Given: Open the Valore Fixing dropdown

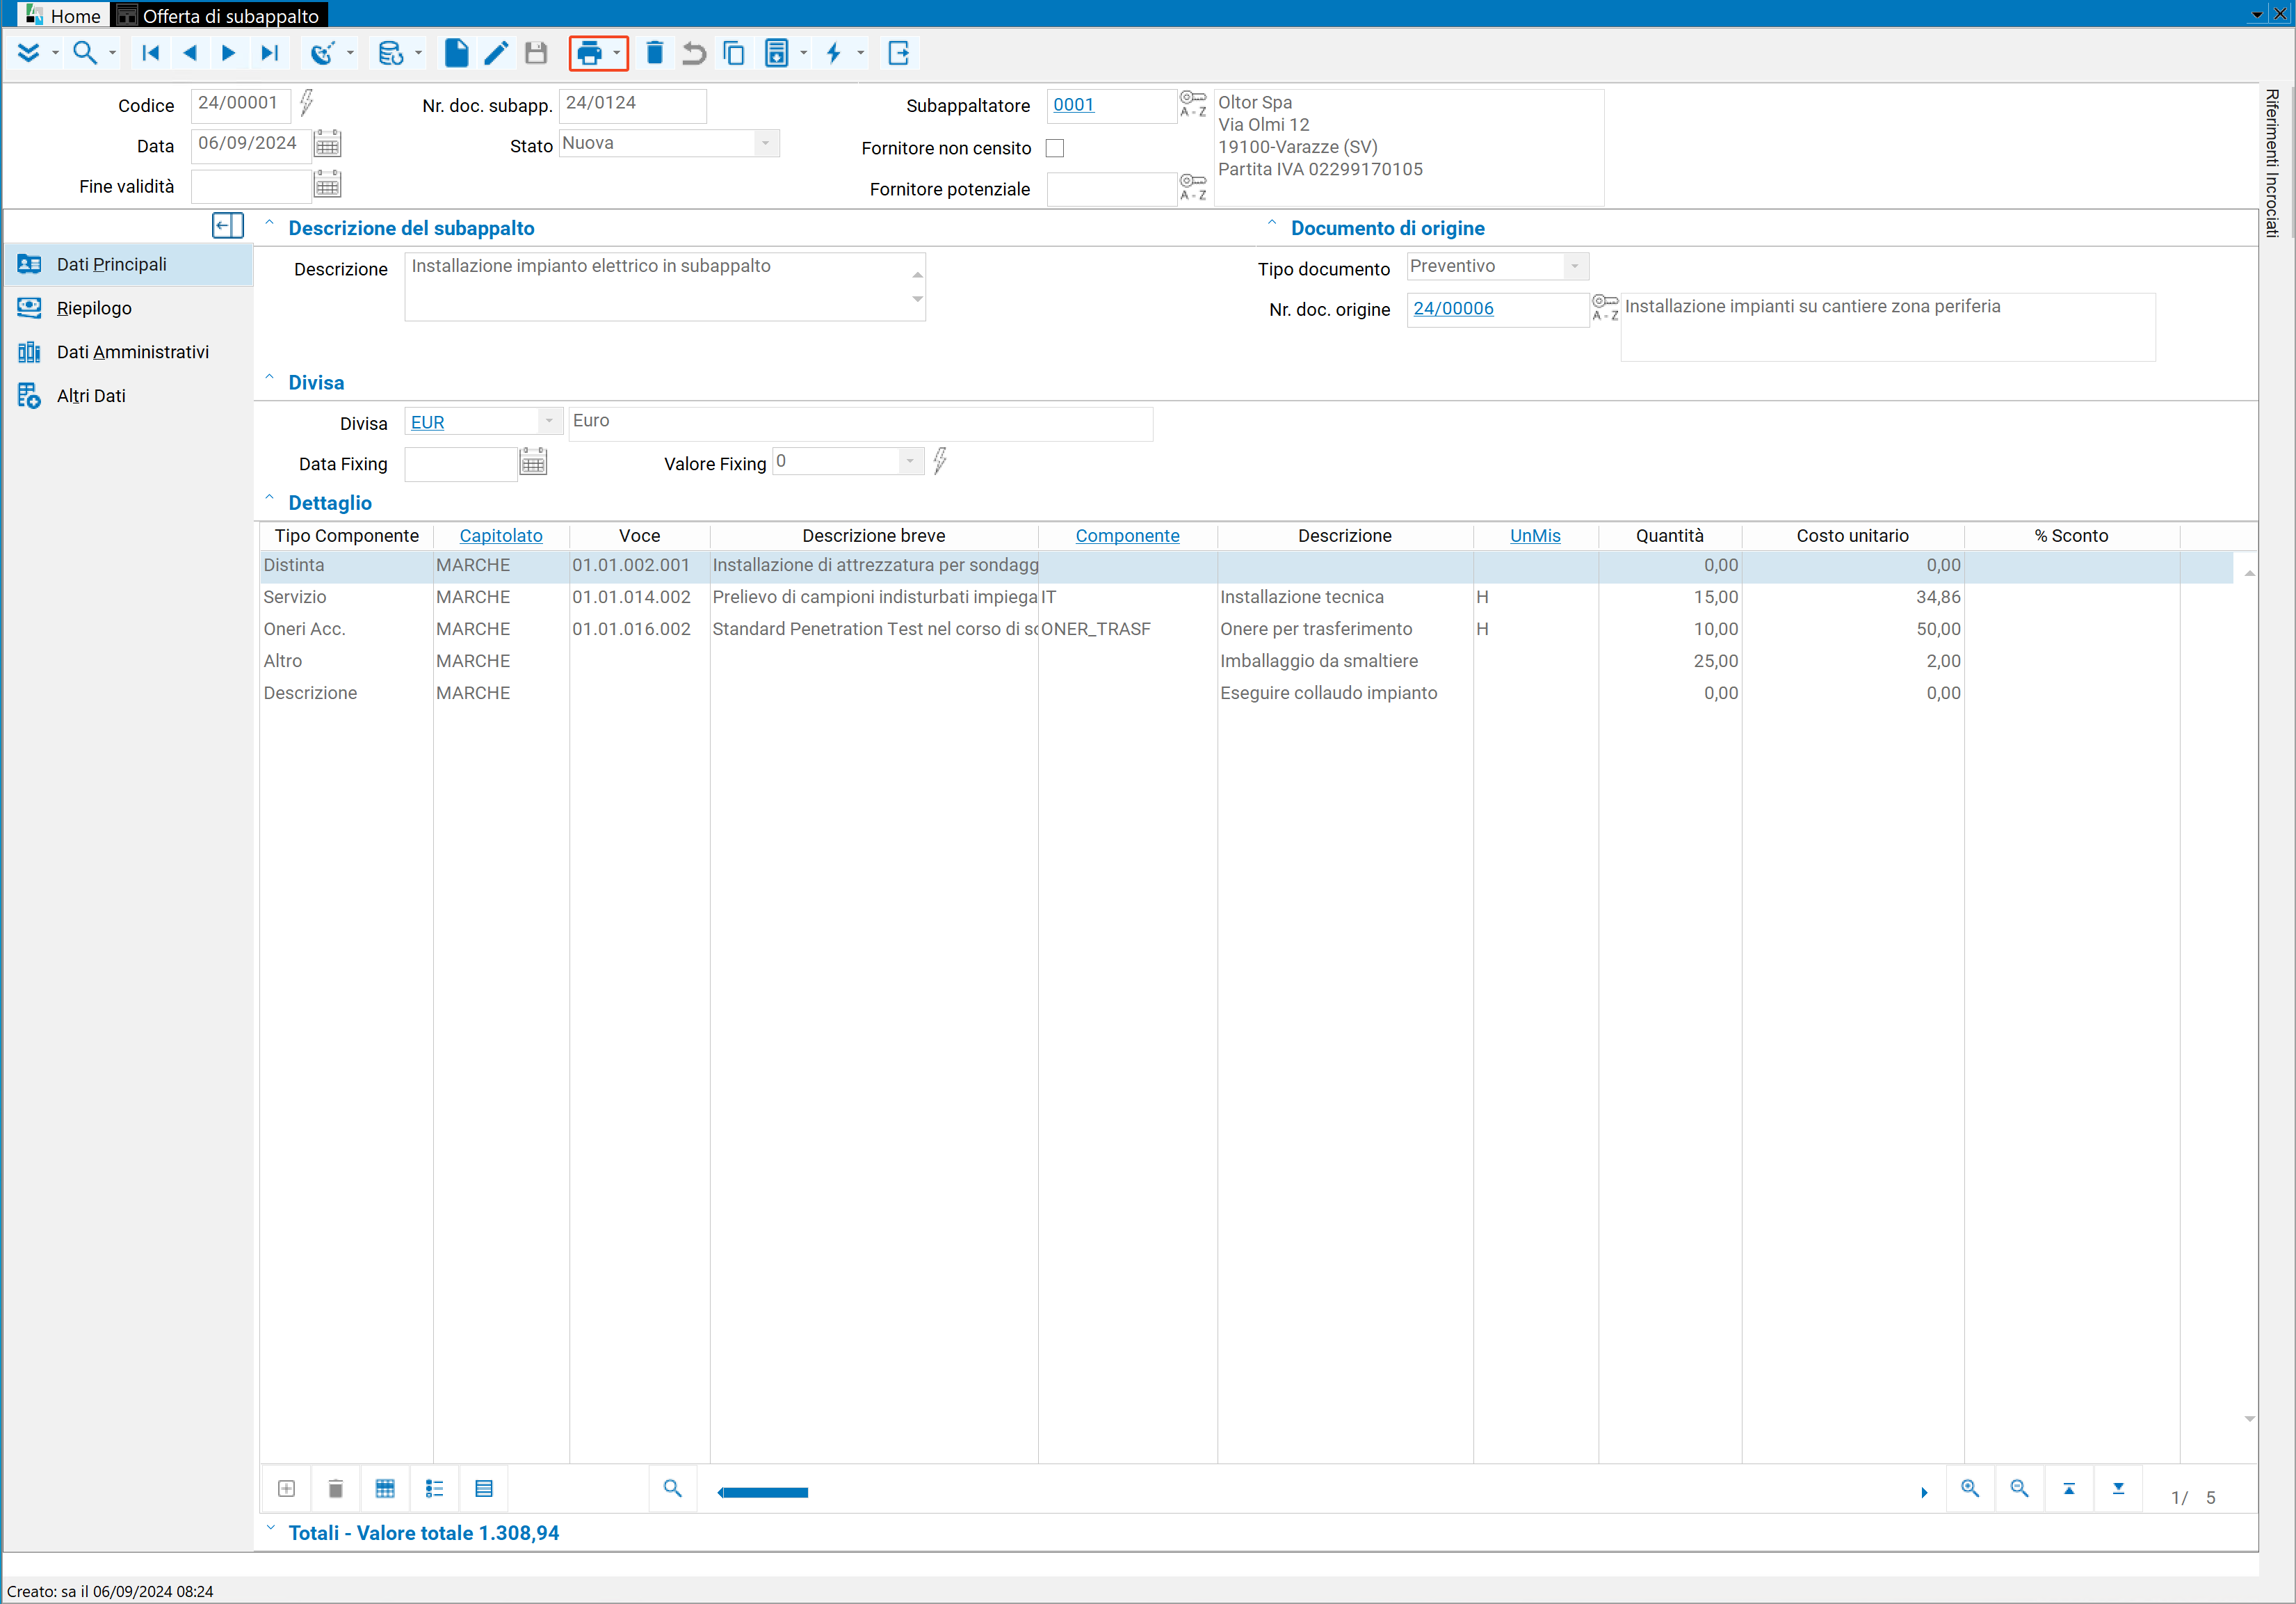Looking at the screenshot, I should click(x=910, y=461).
